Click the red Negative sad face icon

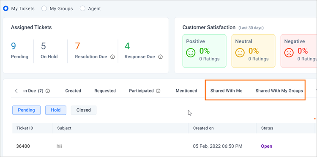tap(289, 53)
